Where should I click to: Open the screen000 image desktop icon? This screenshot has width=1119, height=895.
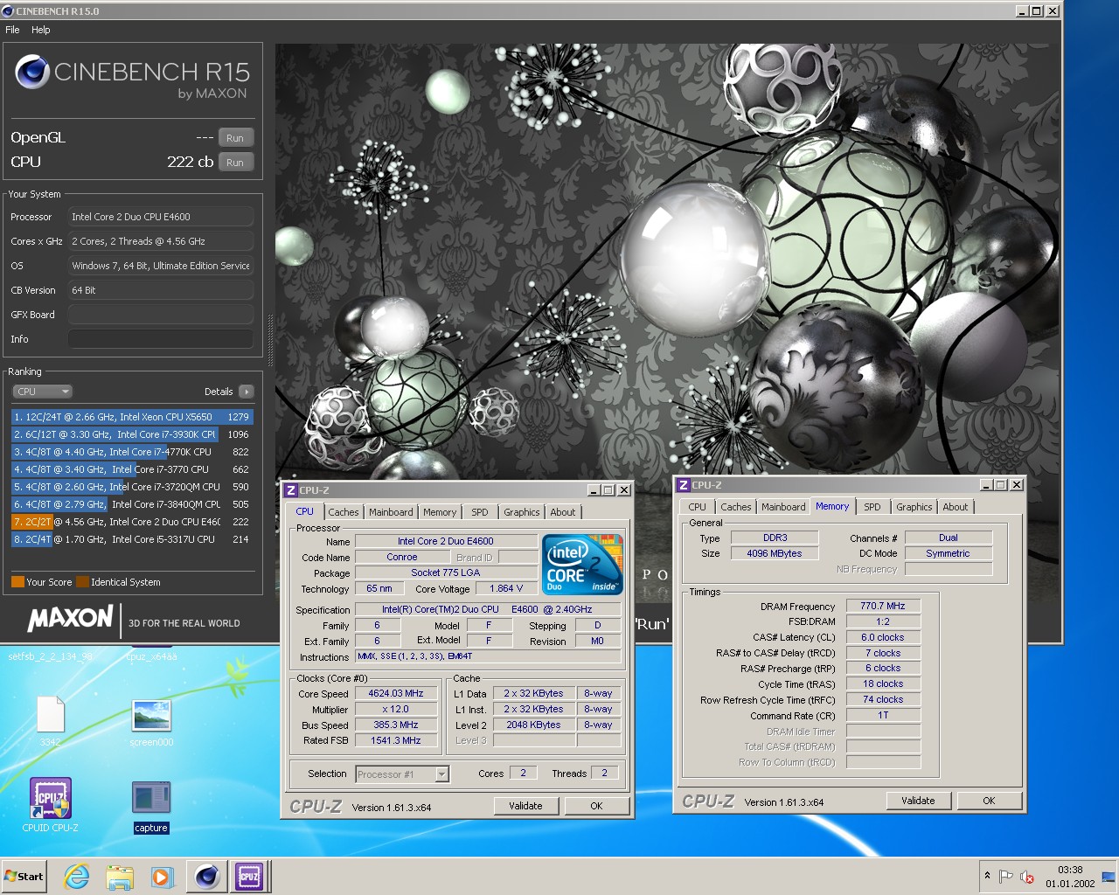tap(151, 723)
